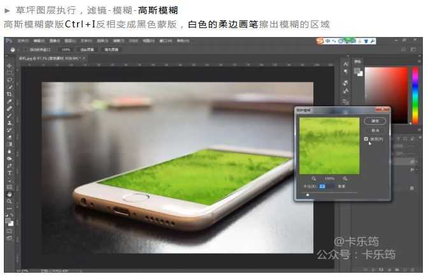Select the Zoom magnifier tool
The image size is (428, 276).
pos(9,201)
